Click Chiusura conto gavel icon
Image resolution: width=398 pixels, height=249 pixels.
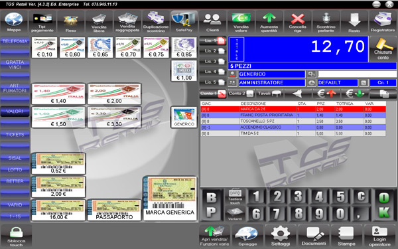[383, 48]
